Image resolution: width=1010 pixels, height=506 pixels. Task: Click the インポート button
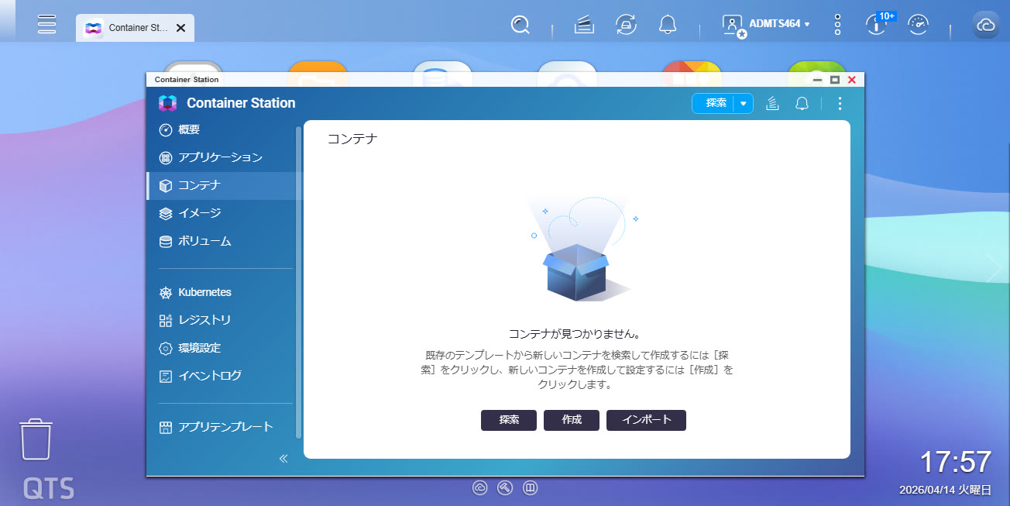646,420
